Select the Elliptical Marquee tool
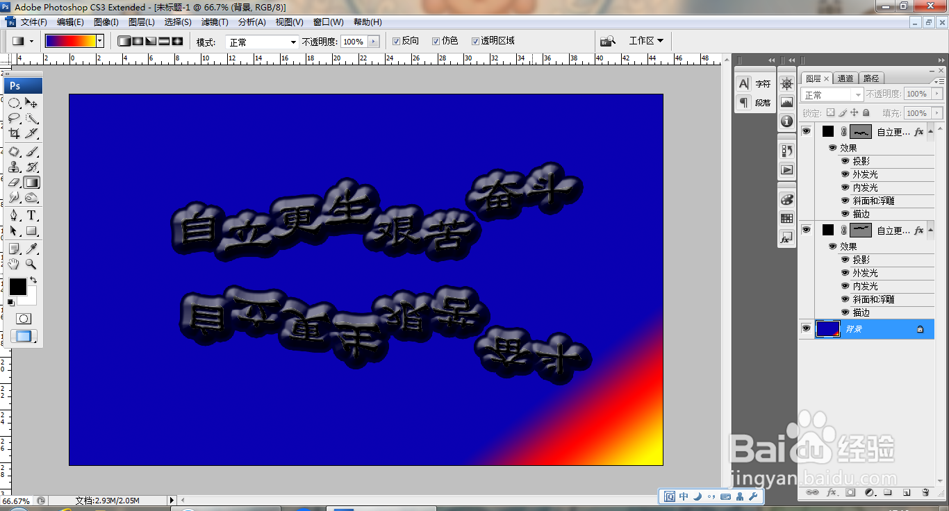949x511 pixels. 14,103
